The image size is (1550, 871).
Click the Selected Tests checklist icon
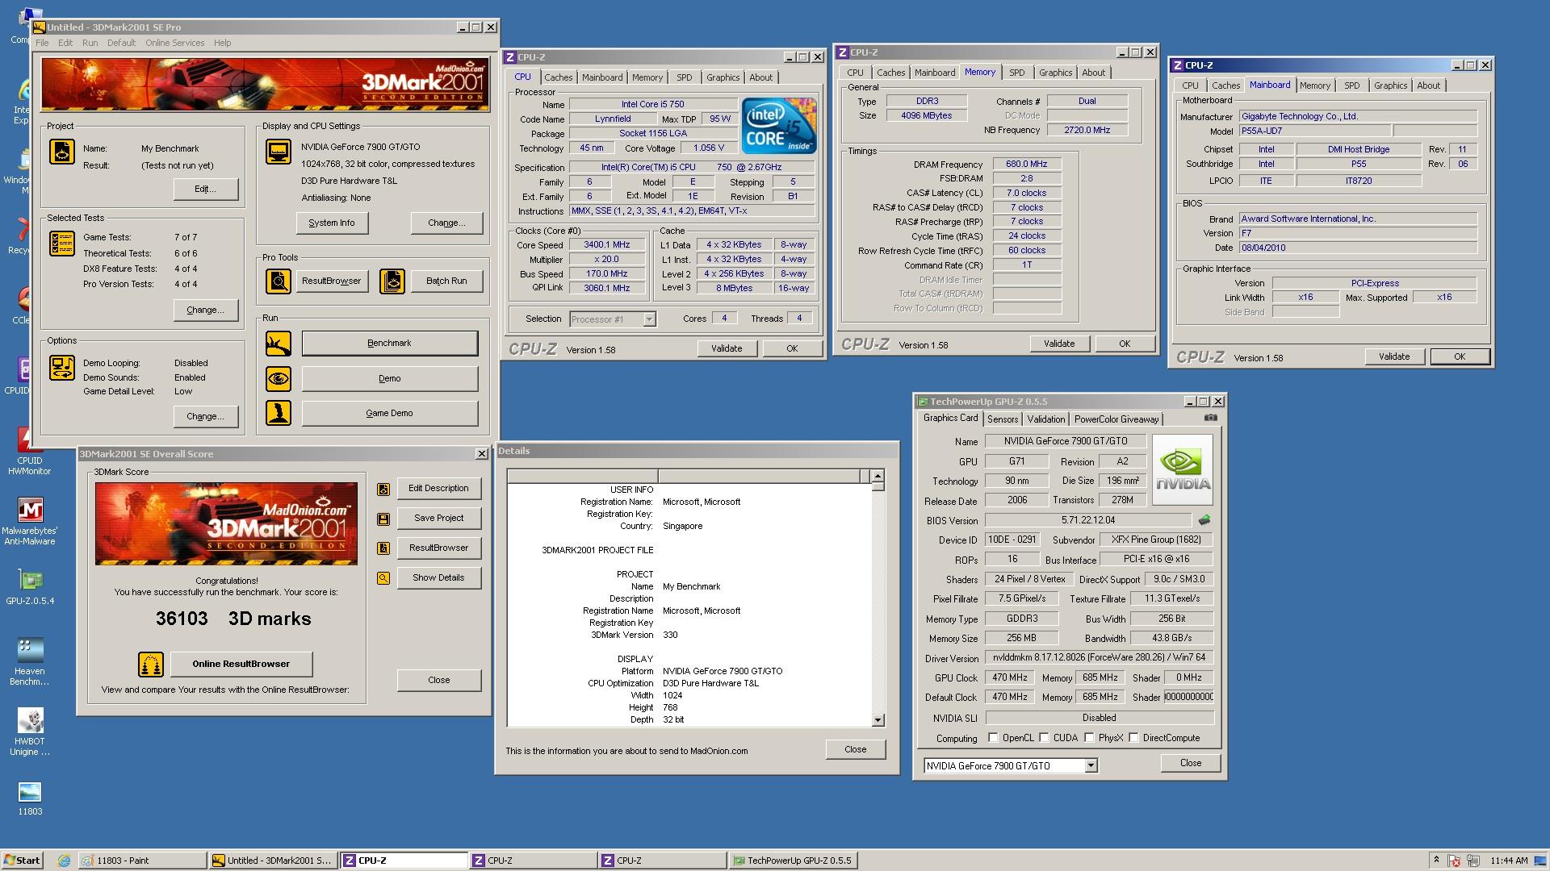coord(62,244)
